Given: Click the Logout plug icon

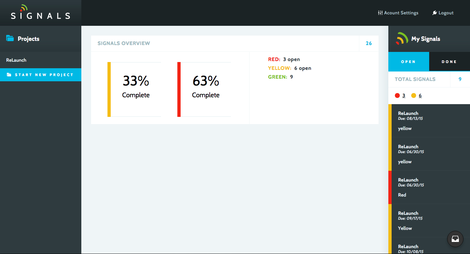Looking at the screenshot, I should [x=435, y=13].
